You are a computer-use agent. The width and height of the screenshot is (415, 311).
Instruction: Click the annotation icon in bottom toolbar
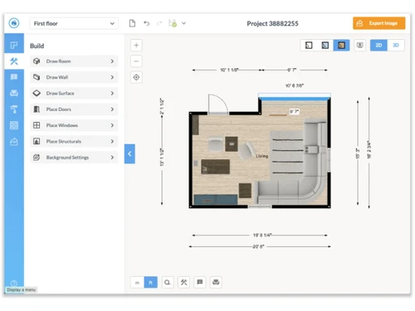200,282
